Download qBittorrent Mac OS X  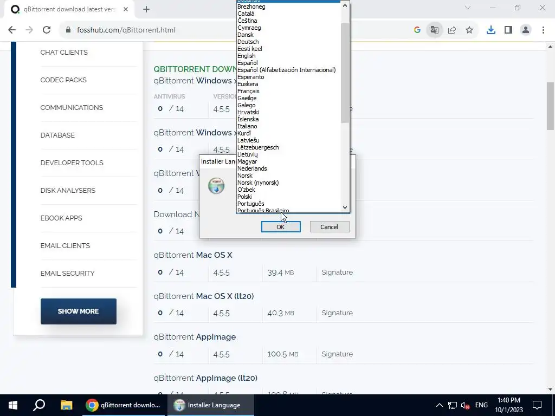(193, 255)
